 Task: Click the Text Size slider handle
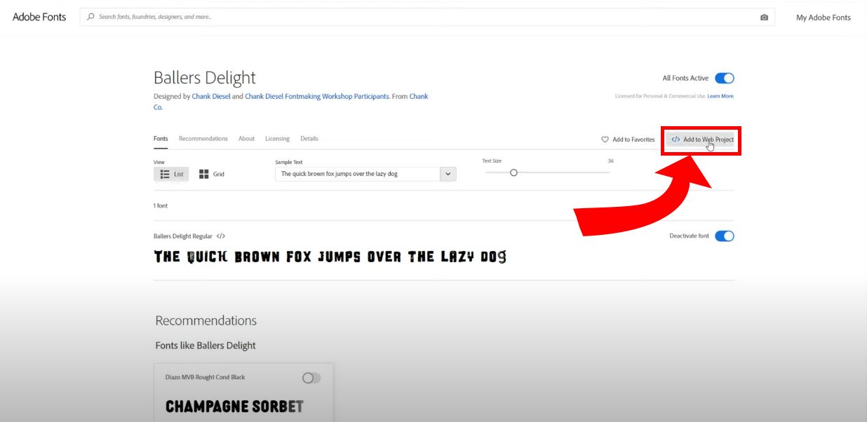click(513, 172)
